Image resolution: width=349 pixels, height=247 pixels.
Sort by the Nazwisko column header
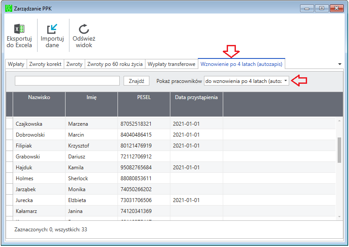pos(39,104)
